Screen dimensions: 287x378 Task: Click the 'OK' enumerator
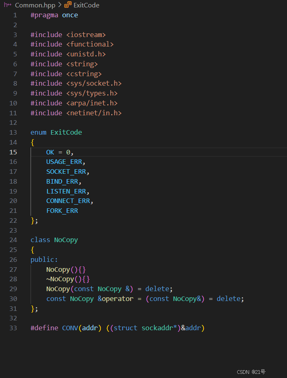tap(50, 152)
